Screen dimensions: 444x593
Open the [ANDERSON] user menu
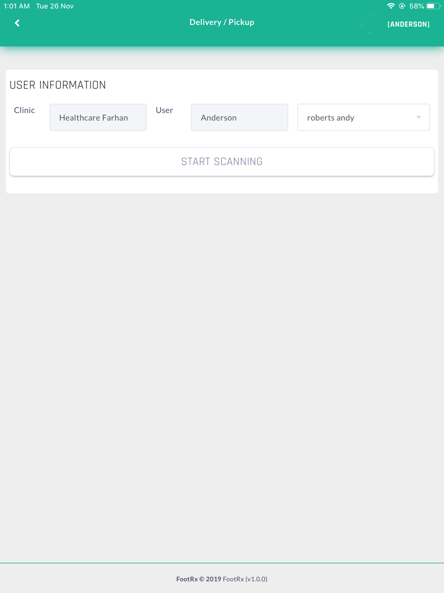408,24
